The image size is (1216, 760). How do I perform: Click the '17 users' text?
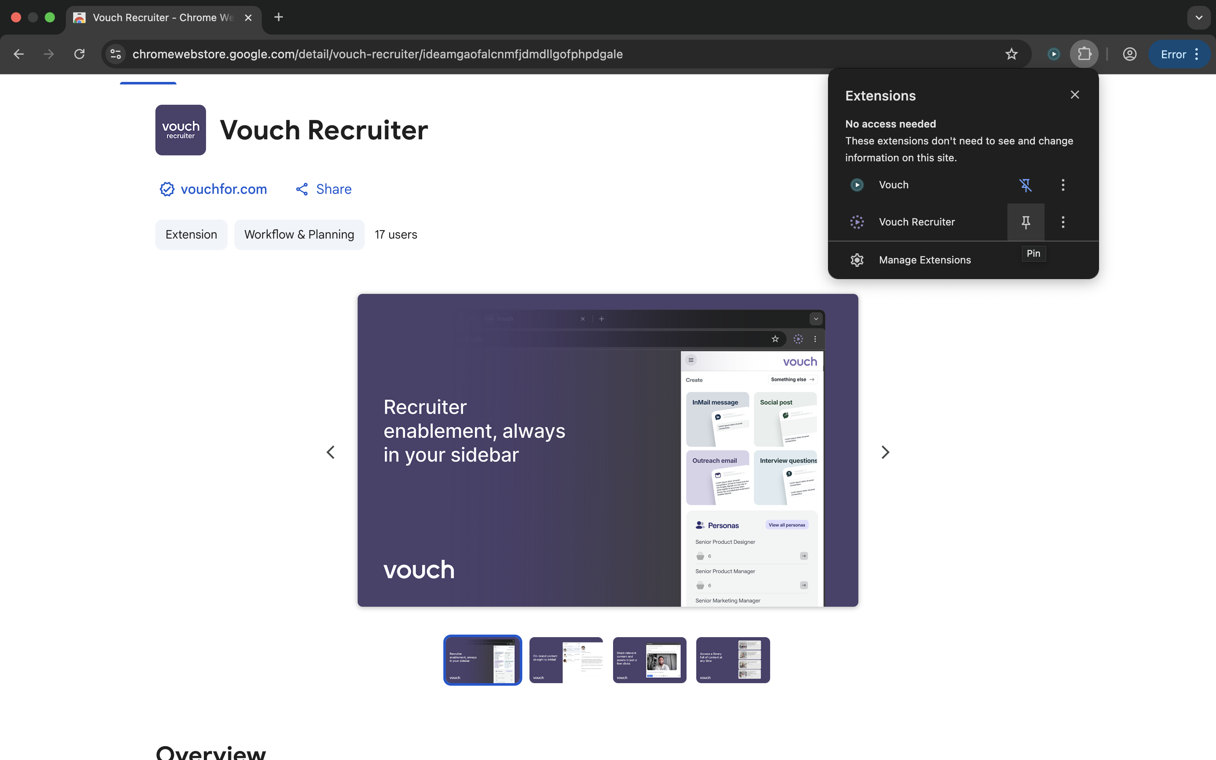point(396,235)
